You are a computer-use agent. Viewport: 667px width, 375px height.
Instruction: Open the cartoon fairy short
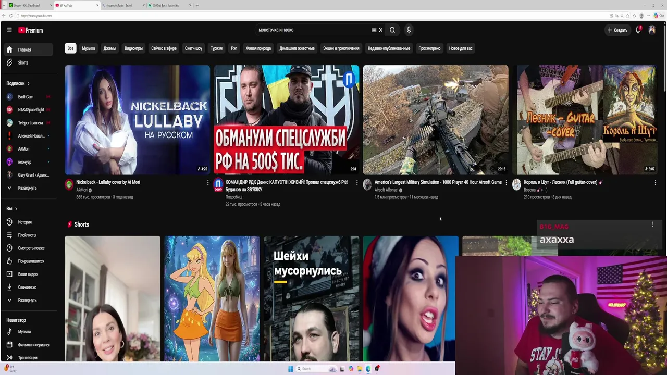tap(212, 298)
